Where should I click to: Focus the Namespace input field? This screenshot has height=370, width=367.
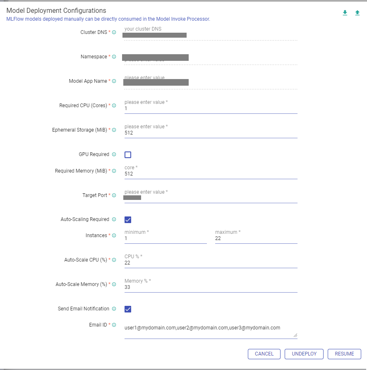[x=211, y=59]
